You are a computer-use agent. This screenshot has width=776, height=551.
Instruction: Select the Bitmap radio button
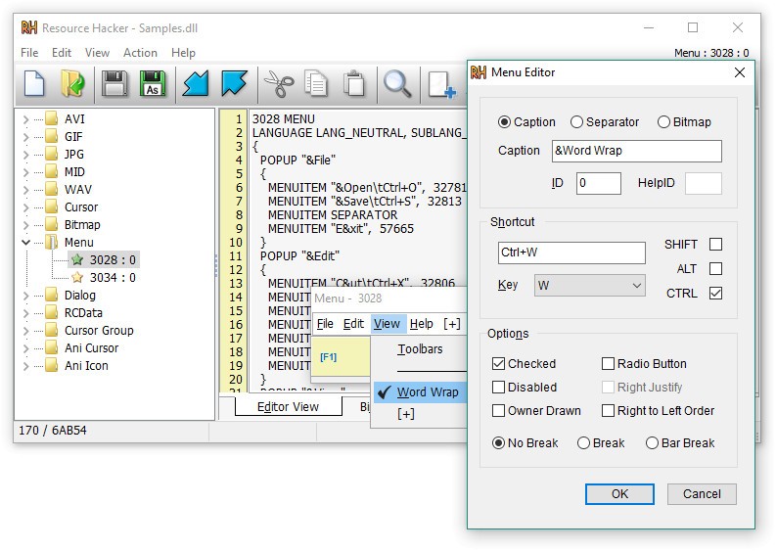[x=663, y=121]
